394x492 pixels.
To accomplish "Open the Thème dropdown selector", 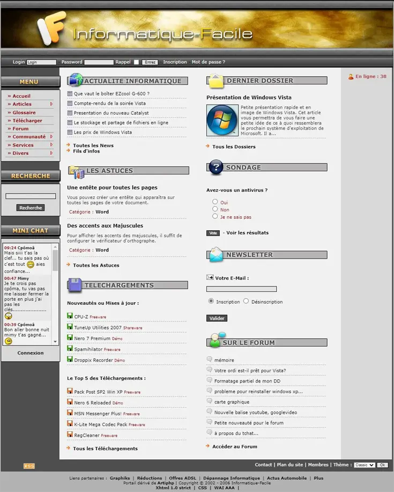I will [364, 465].
